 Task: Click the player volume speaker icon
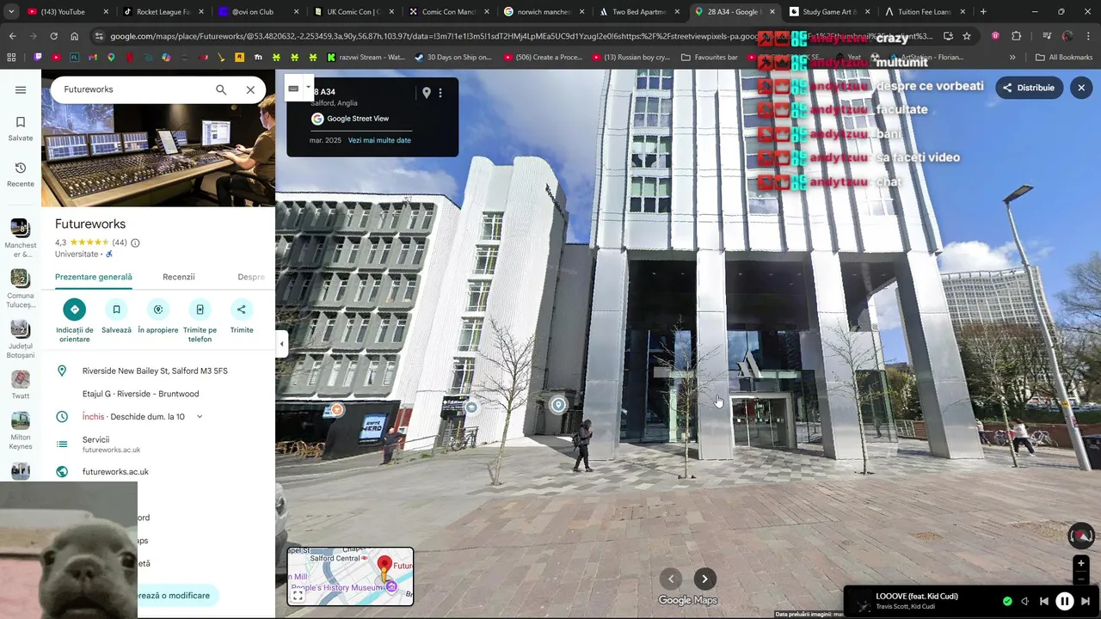point(1024,601)
